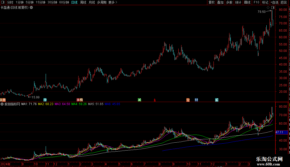This screenshot has height=167, width=290.
Task: Click the 解 unlock event marker
Action: [217, 100]
